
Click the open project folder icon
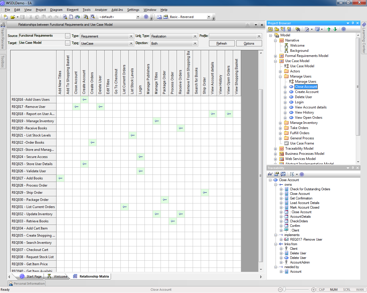click(12, 17)
